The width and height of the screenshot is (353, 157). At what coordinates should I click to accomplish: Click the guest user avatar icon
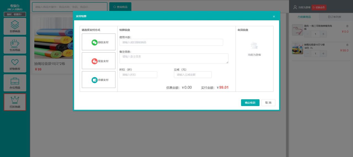point(295,7)
